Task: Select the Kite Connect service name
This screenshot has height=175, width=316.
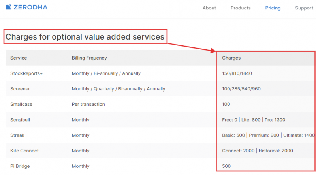Action: point(24,151)
